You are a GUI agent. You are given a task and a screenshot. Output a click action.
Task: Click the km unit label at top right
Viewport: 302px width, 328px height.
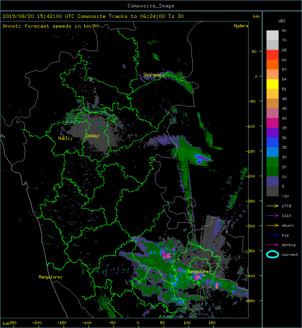point(256,16)
